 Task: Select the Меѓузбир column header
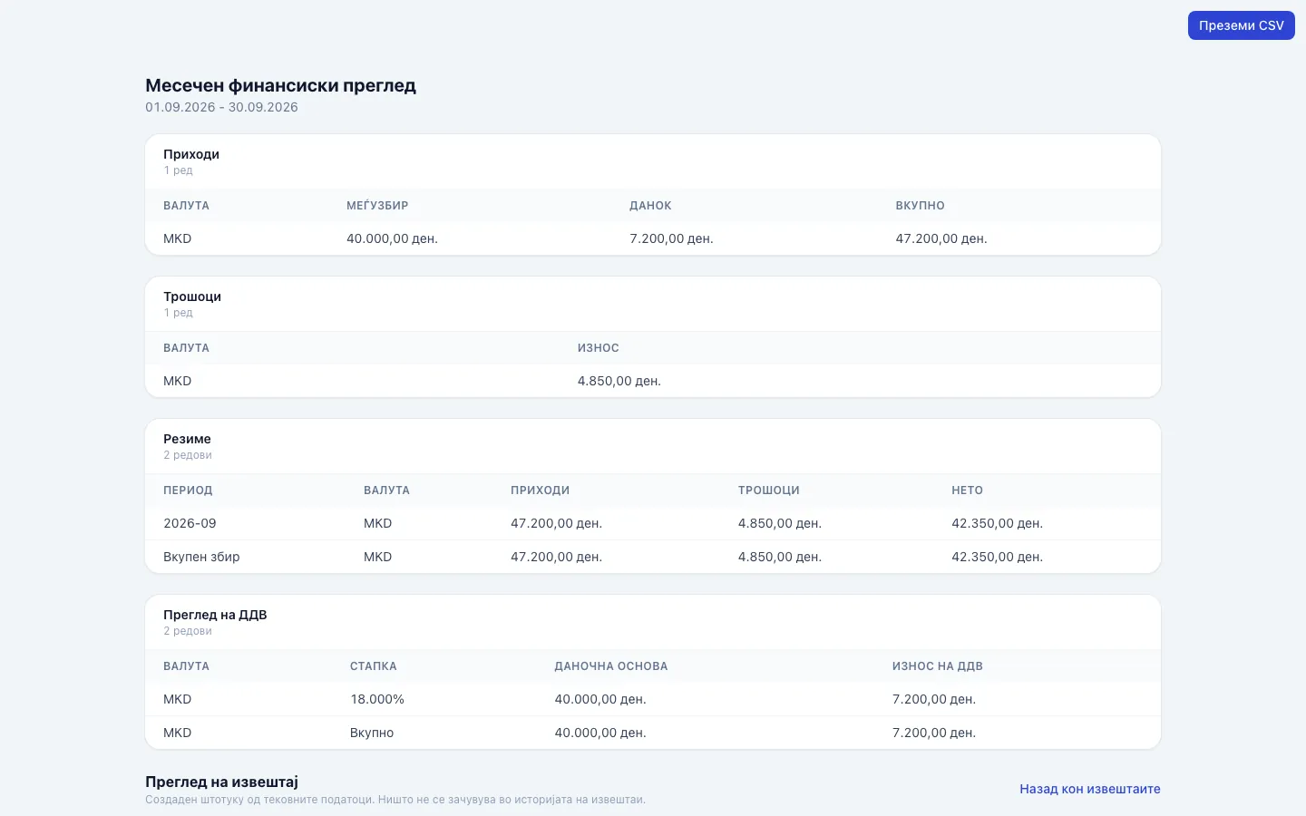click(x=377, y=206)
